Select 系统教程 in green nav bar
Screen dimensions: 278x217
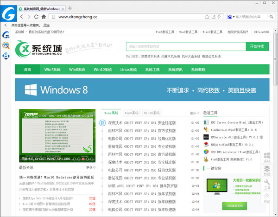click(198, 70)
